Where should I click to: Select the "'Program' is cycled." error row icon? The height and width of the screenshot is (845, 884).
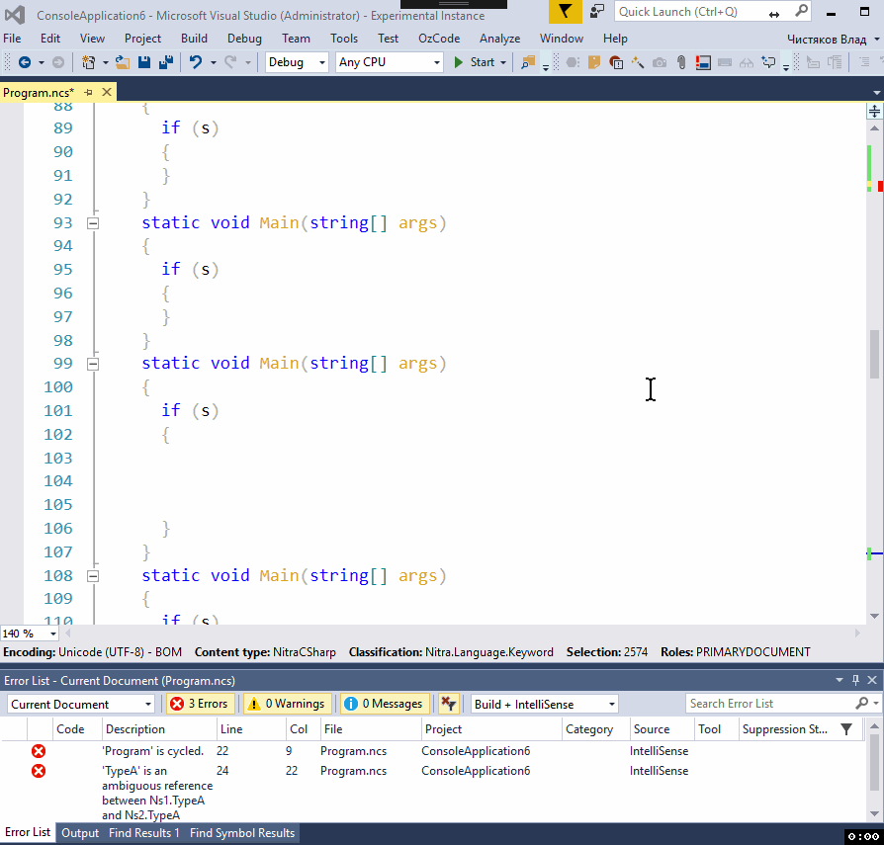click(x=39, y=751)
